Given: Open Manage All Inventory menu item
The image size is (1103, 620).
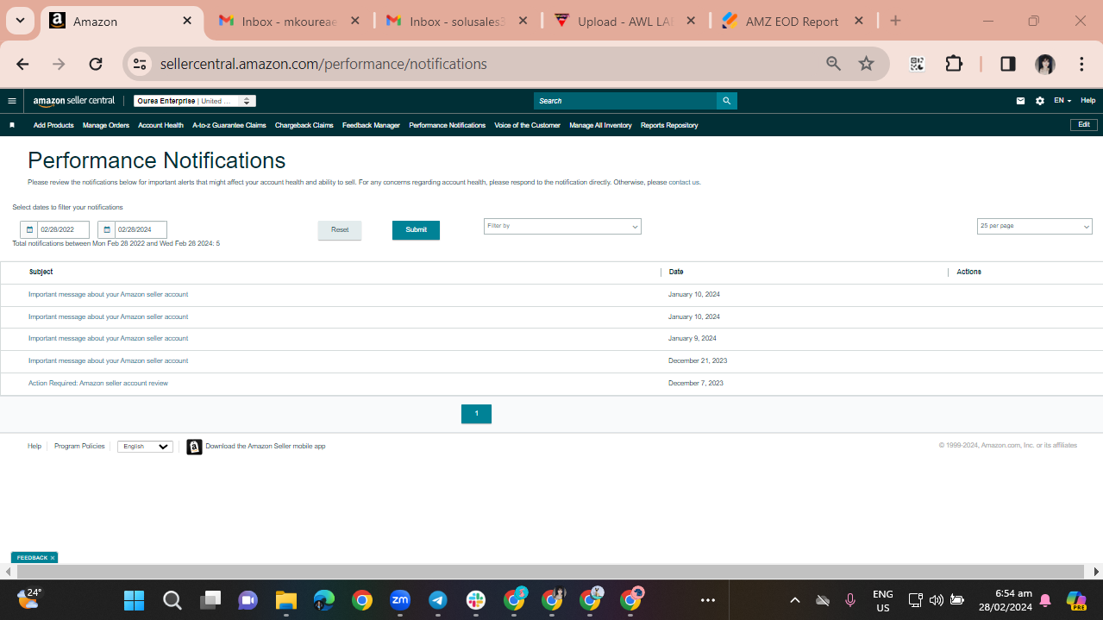Looking at the screenshot, I should point(600,125).
